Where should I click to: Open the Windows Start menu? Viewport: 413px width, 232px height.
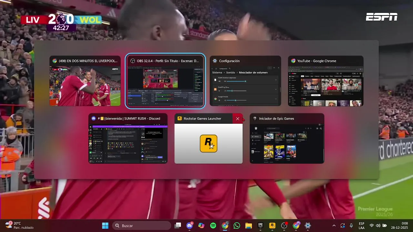105,226
